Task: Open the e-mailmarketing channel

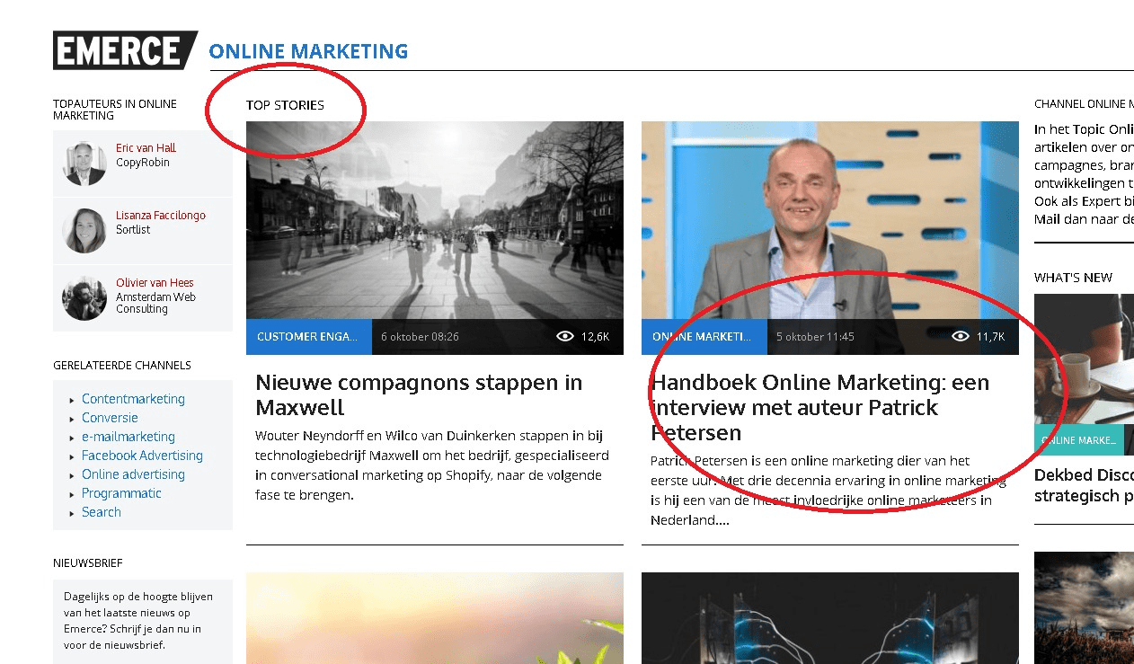Action: click(x=128, y=437)
